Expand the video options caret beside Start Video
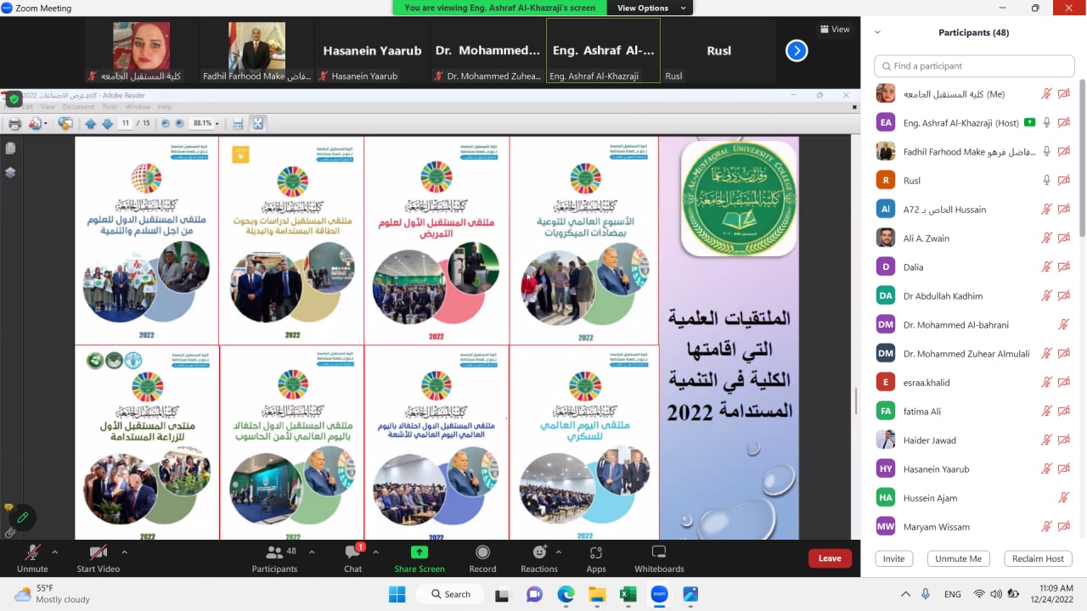 124,552
